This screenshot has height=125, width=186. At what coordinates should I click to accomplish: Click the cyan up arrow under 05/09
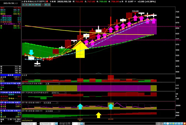pos(111,106)
